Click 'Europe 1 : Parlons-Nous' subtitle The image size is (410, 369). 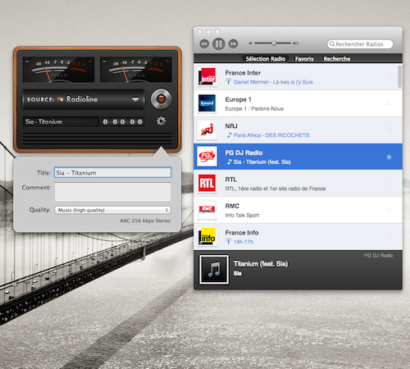[254, 109]
